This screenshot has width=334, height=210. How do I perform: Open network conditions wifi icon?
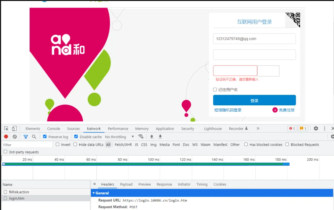(x=141, y=137)
